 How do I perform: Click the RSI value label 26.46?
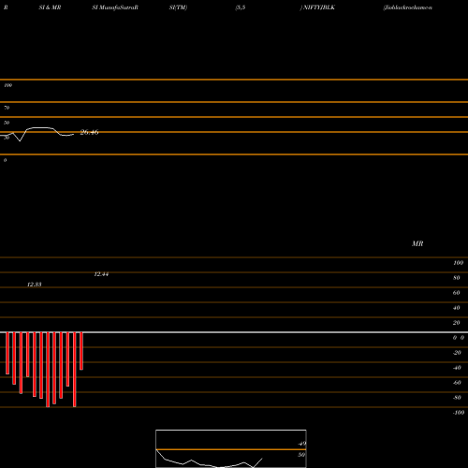[89, 132]
